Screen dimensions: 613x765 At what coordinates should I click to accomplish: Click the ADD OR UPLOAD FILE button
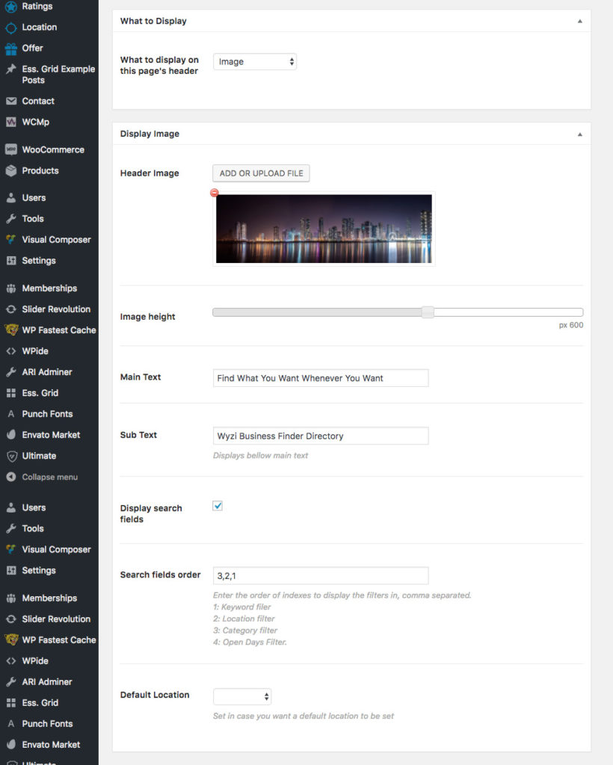(260, 173)
